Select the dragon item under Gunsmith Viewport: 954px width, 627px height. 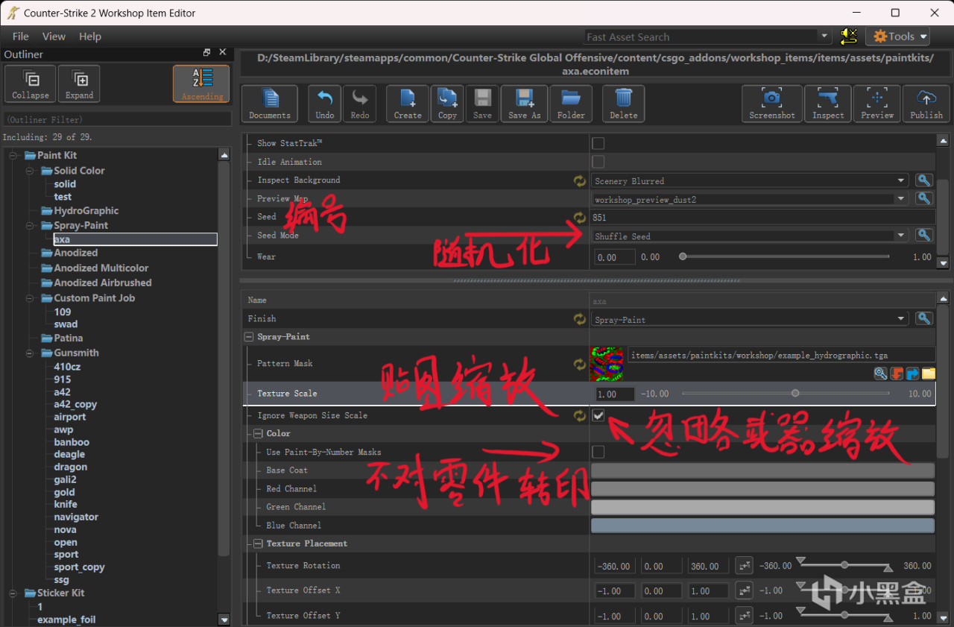click(70, 467)
